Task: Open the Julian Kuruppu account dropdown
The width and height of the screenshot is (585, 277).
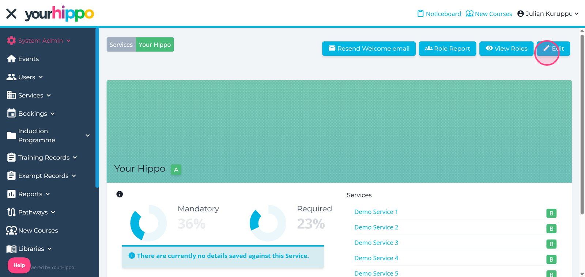Action: 548,14
